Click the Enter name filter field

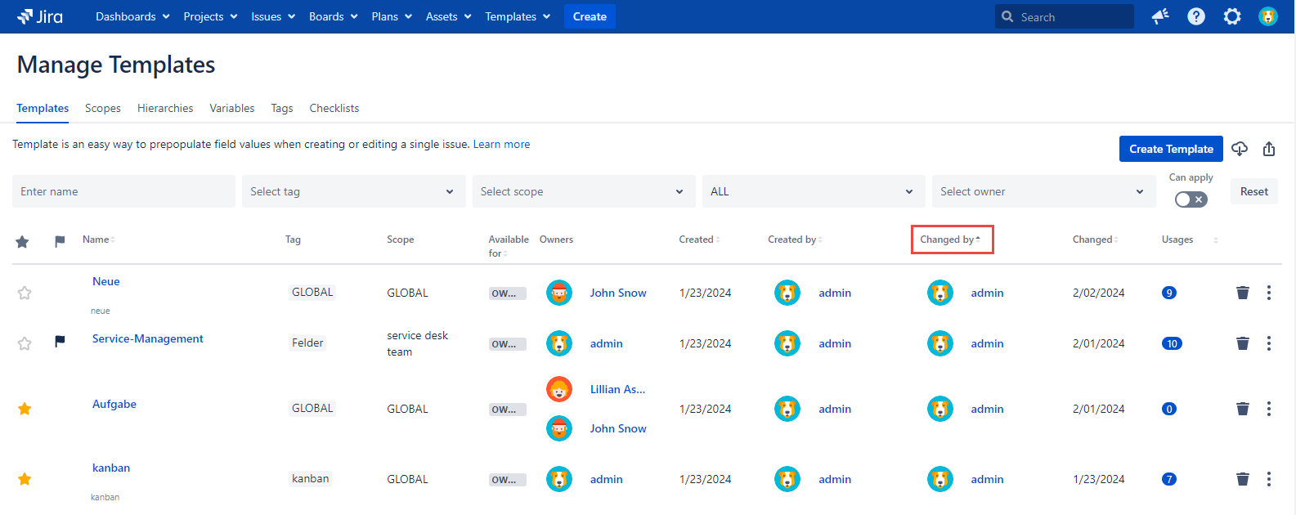pyautogui.click(x=123, y=191)
